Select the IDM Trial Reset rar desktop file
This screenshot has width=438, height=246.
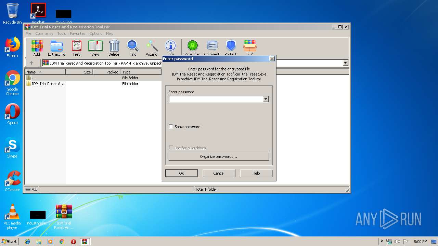[64, 217]
